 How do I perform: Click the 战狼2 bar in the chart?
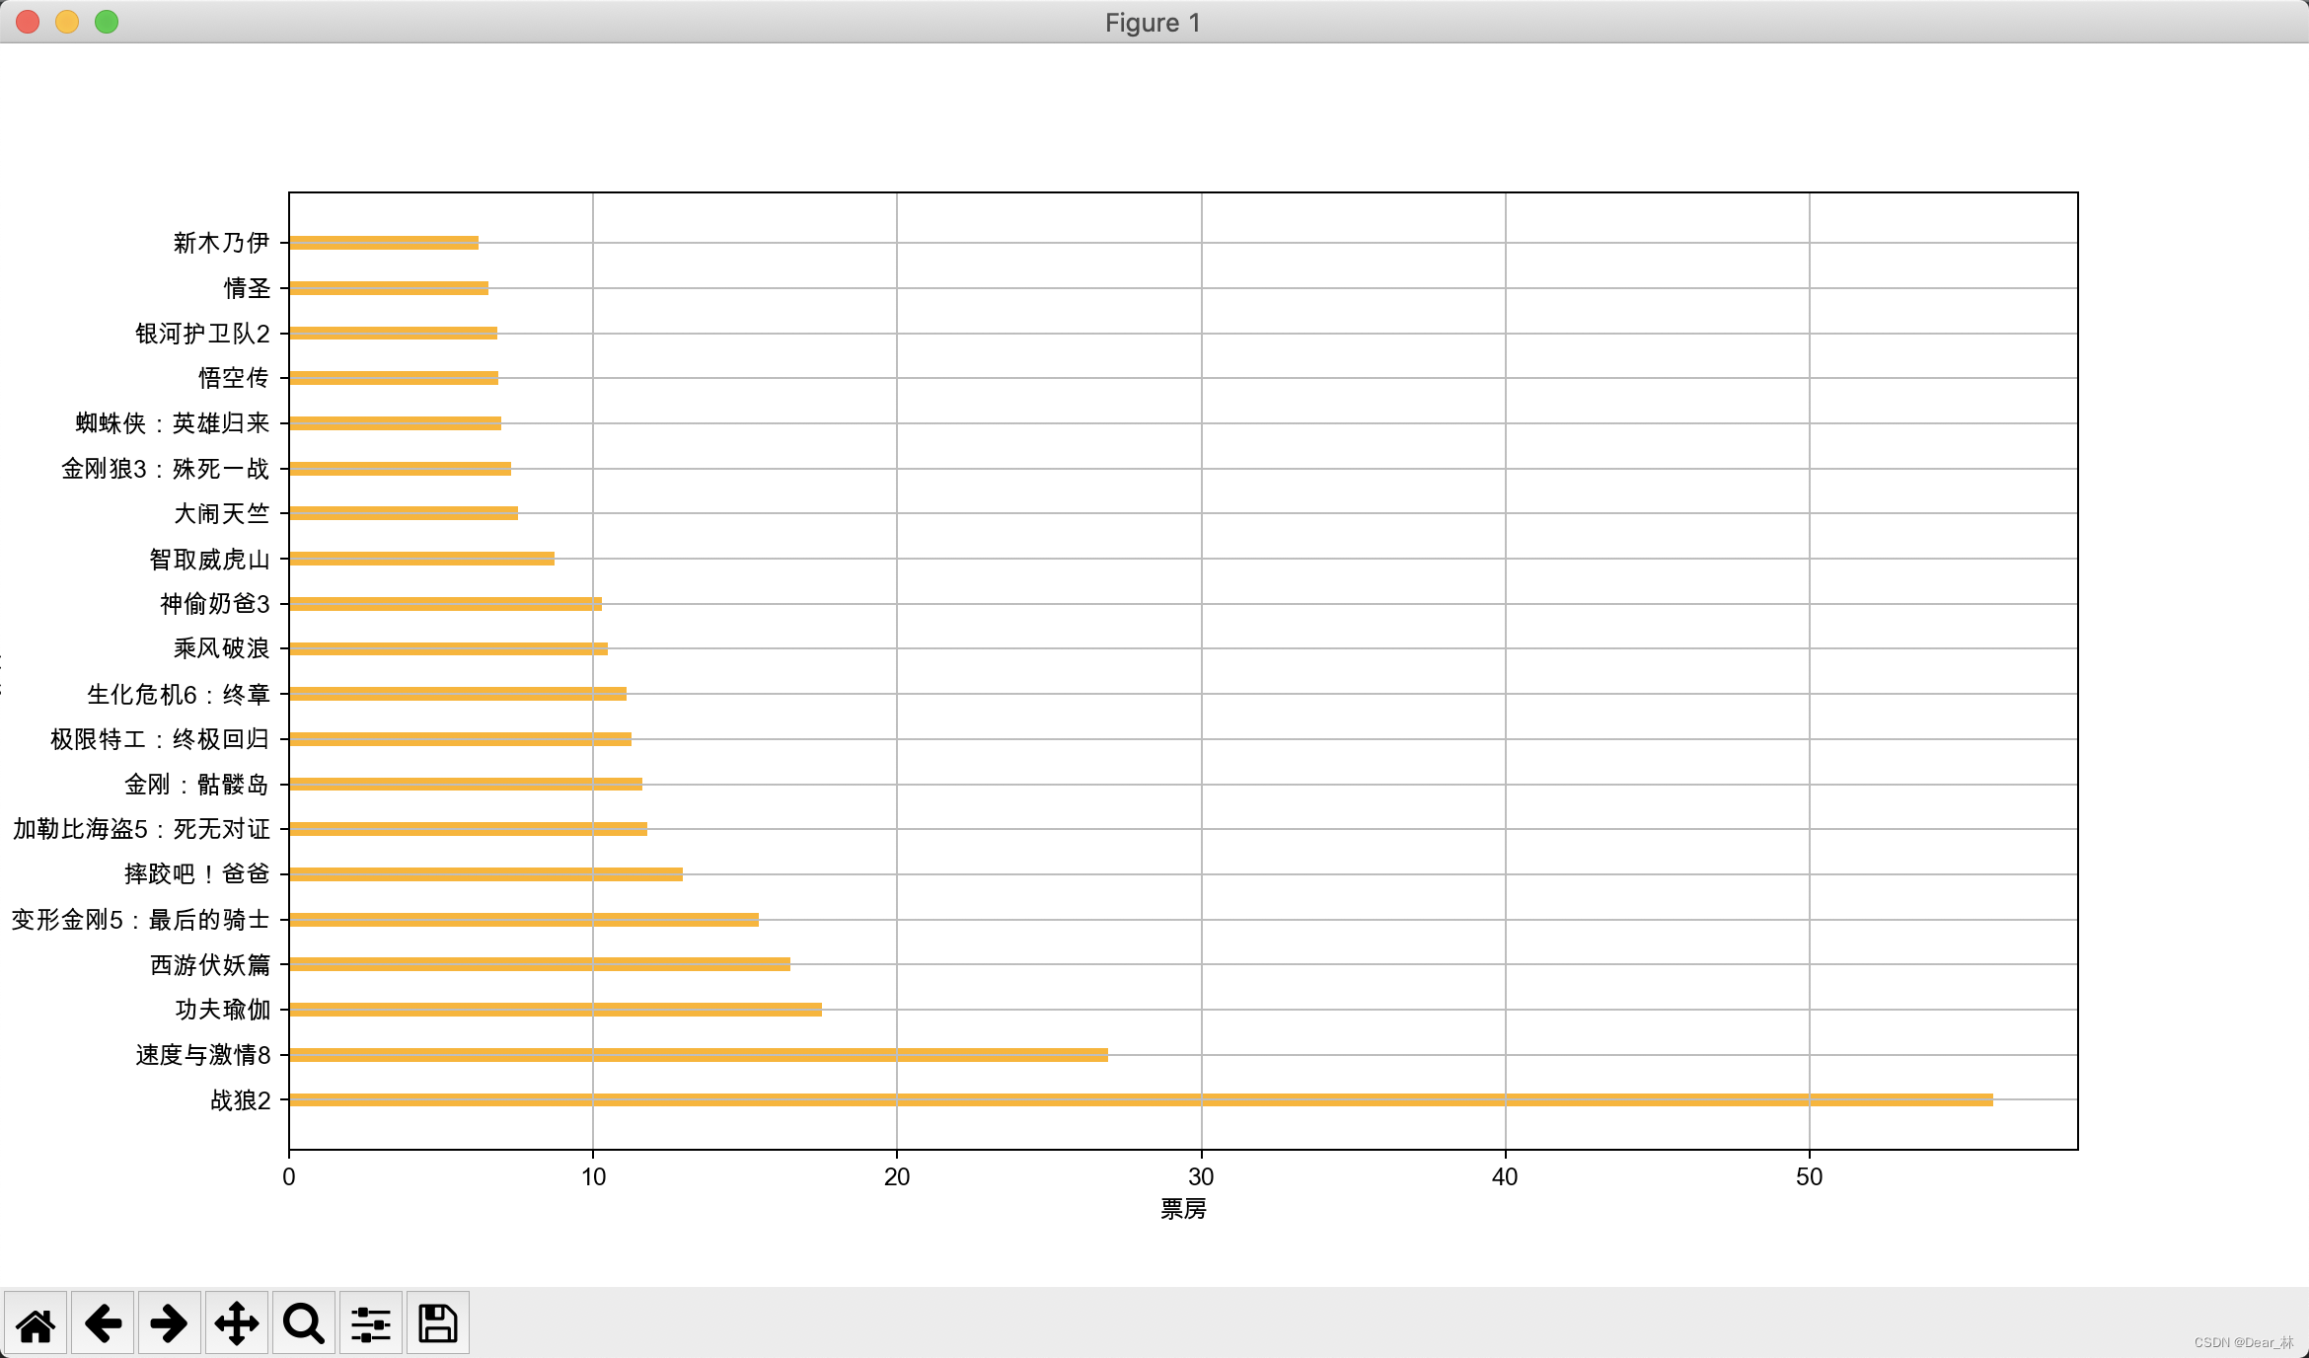point(1140,1099)
